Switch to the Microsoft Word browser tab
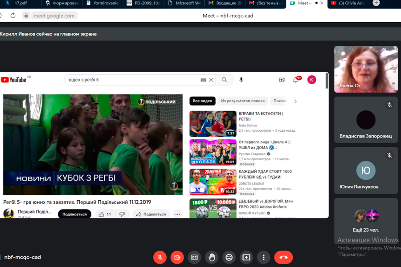Image resolution: width=401 pixels, height=267 pixels. pyautogui.click(x=188, y=3)
